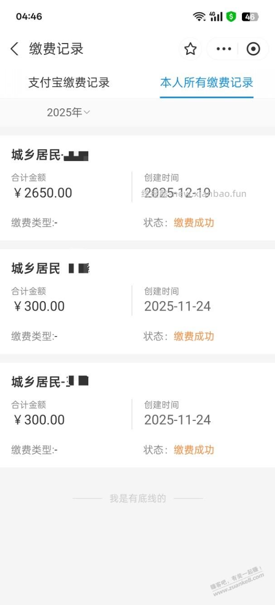Tap the Wi-Fi icon in the status bar

199,16
